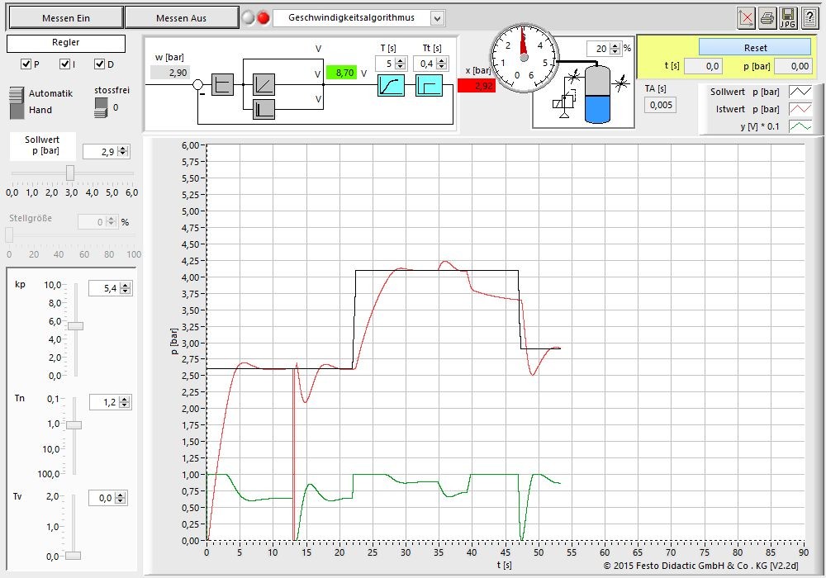Toggle the D controller checkbox
This screenshot has height=578, width=826.
coord(99,64)
